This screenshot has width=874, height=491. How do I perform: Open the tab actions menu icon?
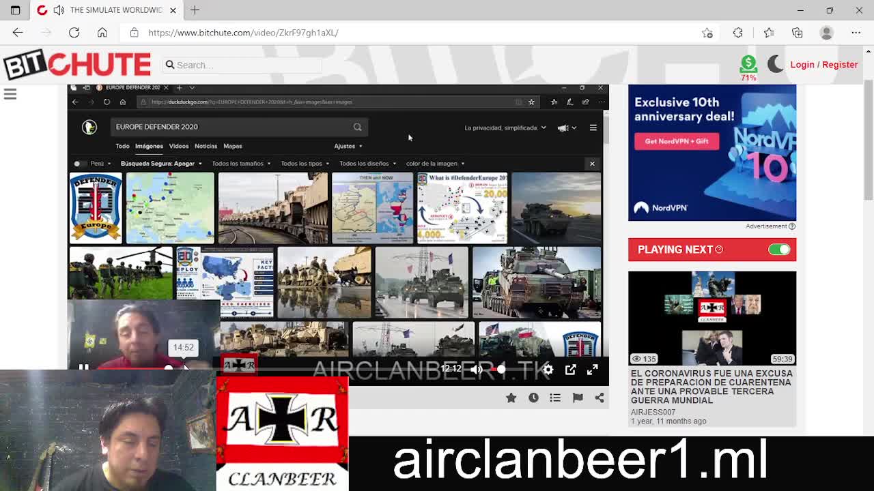tap(15, 10)
